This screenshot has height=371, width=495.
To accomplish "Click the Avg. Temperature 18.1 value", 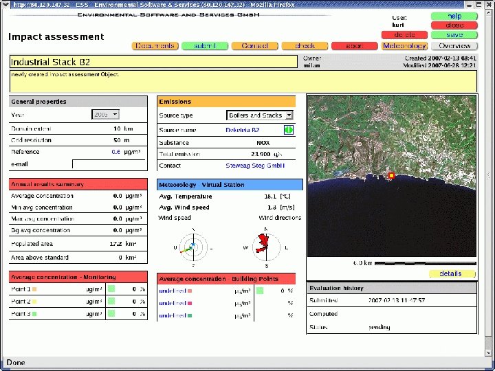I will tap(270, 196).
